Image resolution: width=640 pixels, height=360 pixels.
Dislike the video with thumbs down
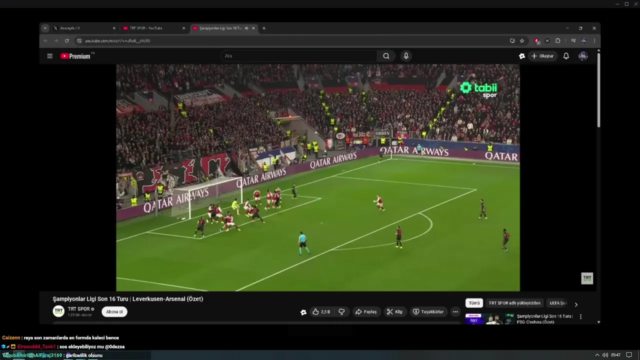coord(341,311)
